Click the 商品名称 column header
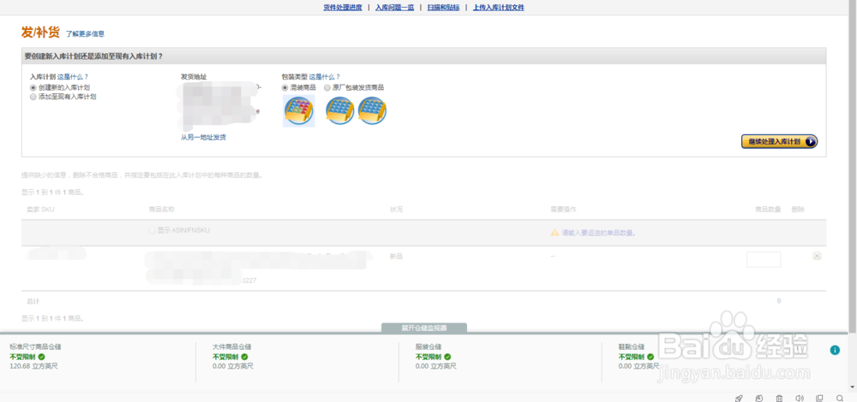Screen dimensions: 857x402 162,210
